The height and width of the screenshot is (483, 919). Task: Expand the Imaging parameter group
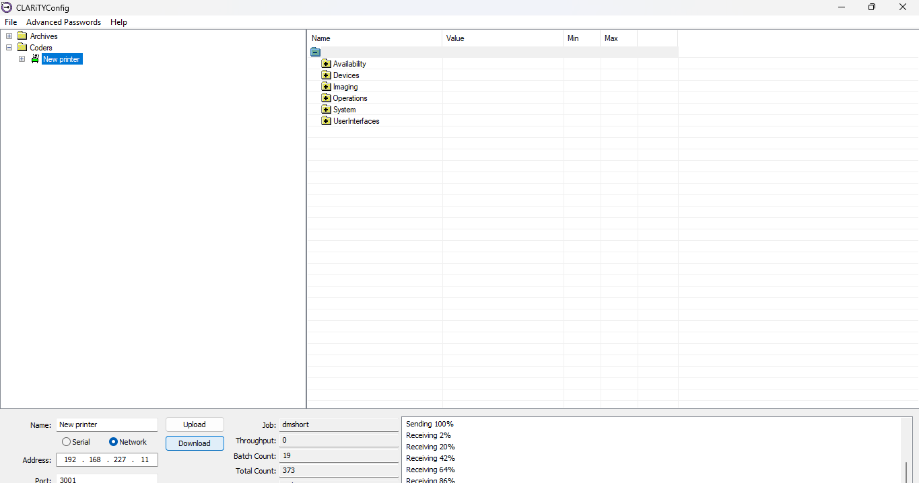point(326,87)
